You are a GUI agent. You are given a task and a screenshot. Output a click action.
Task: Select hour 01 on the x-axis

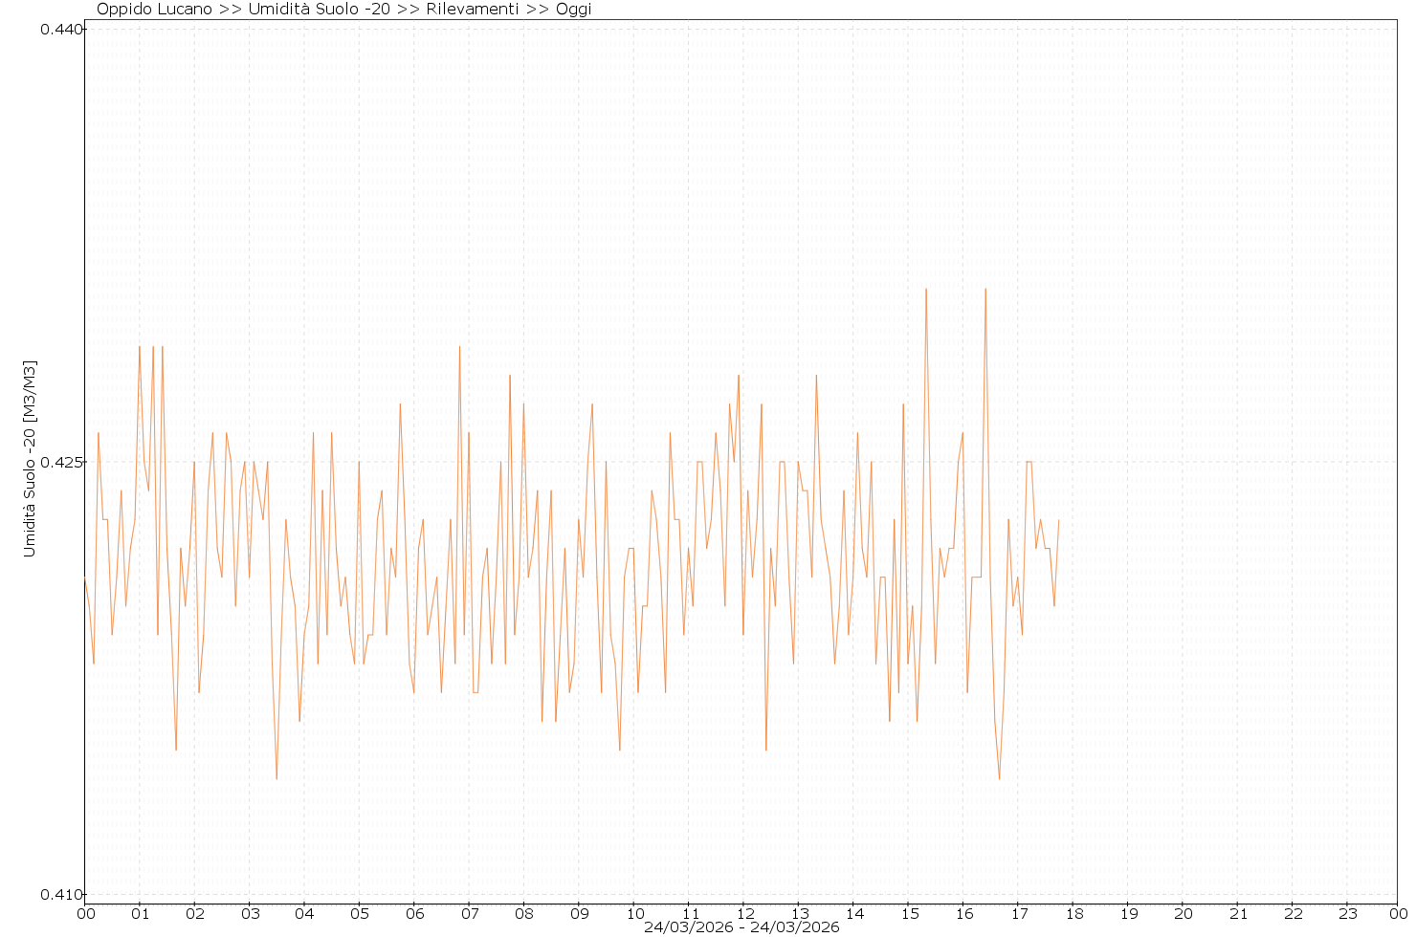140,913
